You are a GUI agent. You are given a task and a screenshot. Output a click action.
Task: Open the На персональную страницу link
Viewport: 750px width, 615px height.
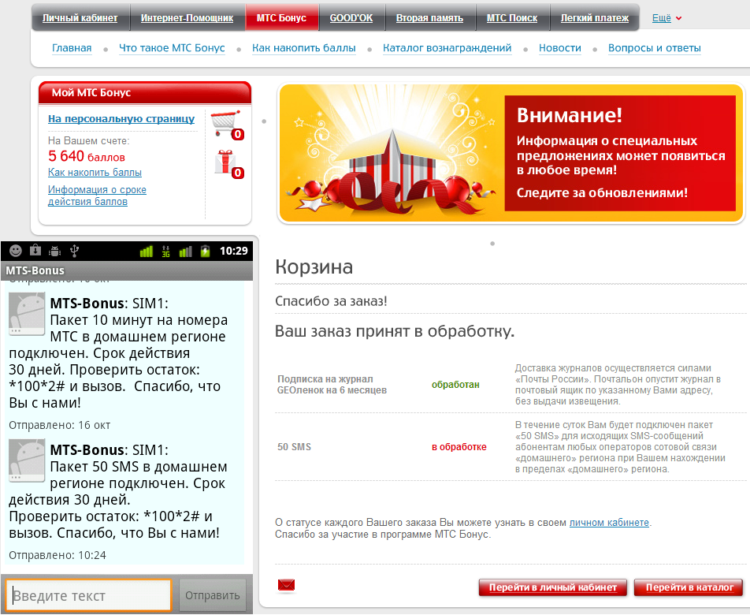[x=121, y=119]
